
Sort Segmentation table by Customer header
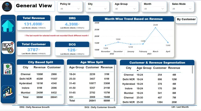(x=160, y=68)
